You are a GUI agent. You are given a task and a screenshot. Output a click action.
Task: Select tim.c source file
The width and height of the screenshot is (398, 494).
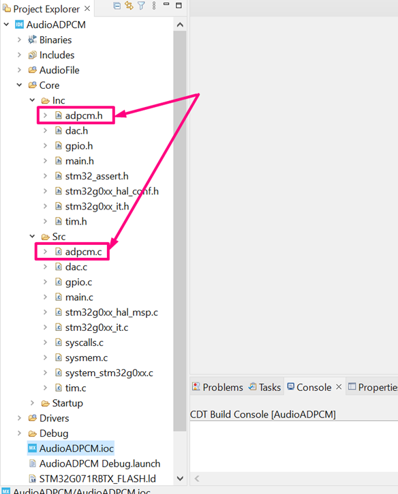point(76,388)
